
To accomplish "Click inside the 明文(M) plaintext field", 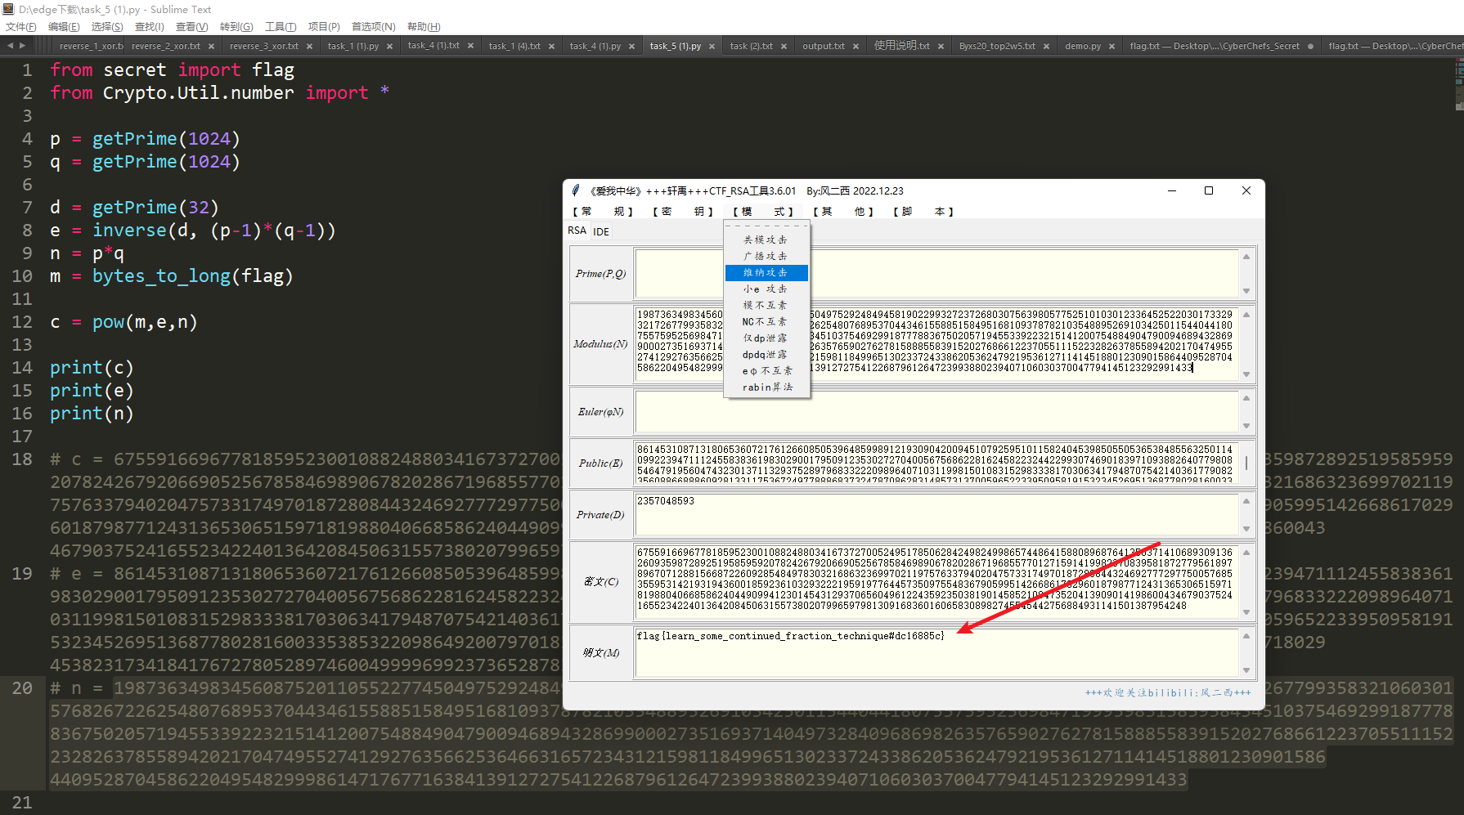I will point(937,653).
